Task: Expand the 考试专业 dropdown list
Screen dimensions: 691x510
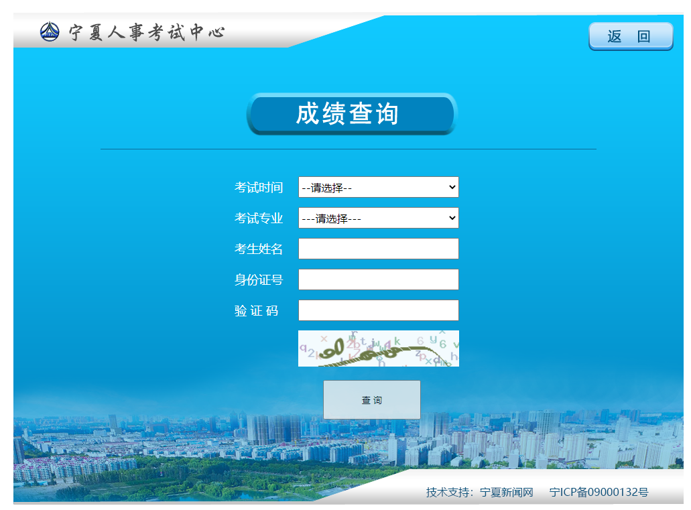Action: (x=378, y=218)
